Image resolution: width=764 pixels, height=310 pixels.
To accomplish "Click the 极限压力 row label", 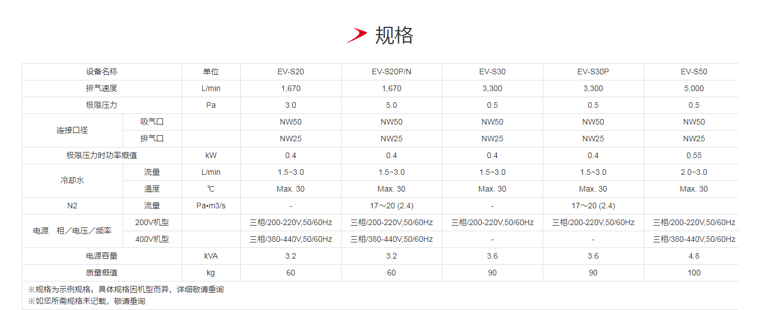I will (x=101, y=105).
